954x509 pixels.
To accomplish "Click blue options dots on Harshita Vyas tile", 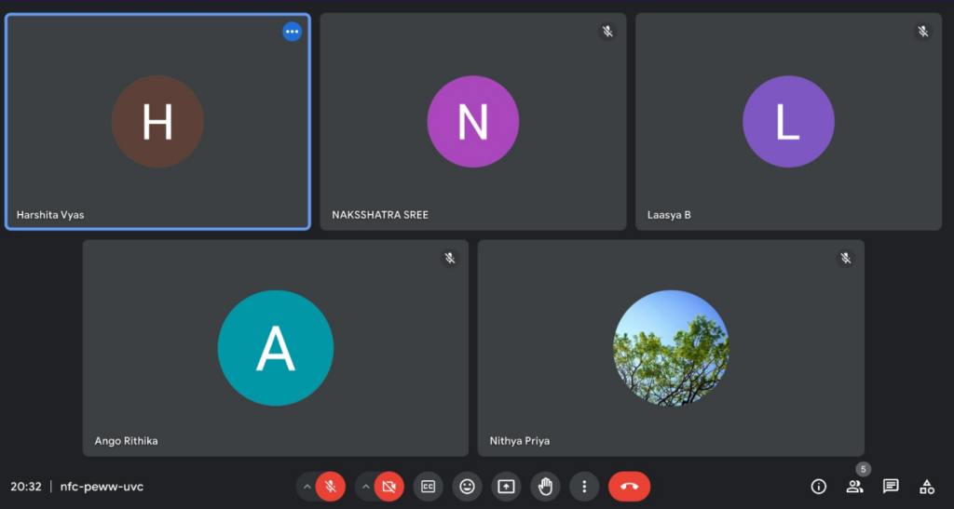I will tap(292, 32).
